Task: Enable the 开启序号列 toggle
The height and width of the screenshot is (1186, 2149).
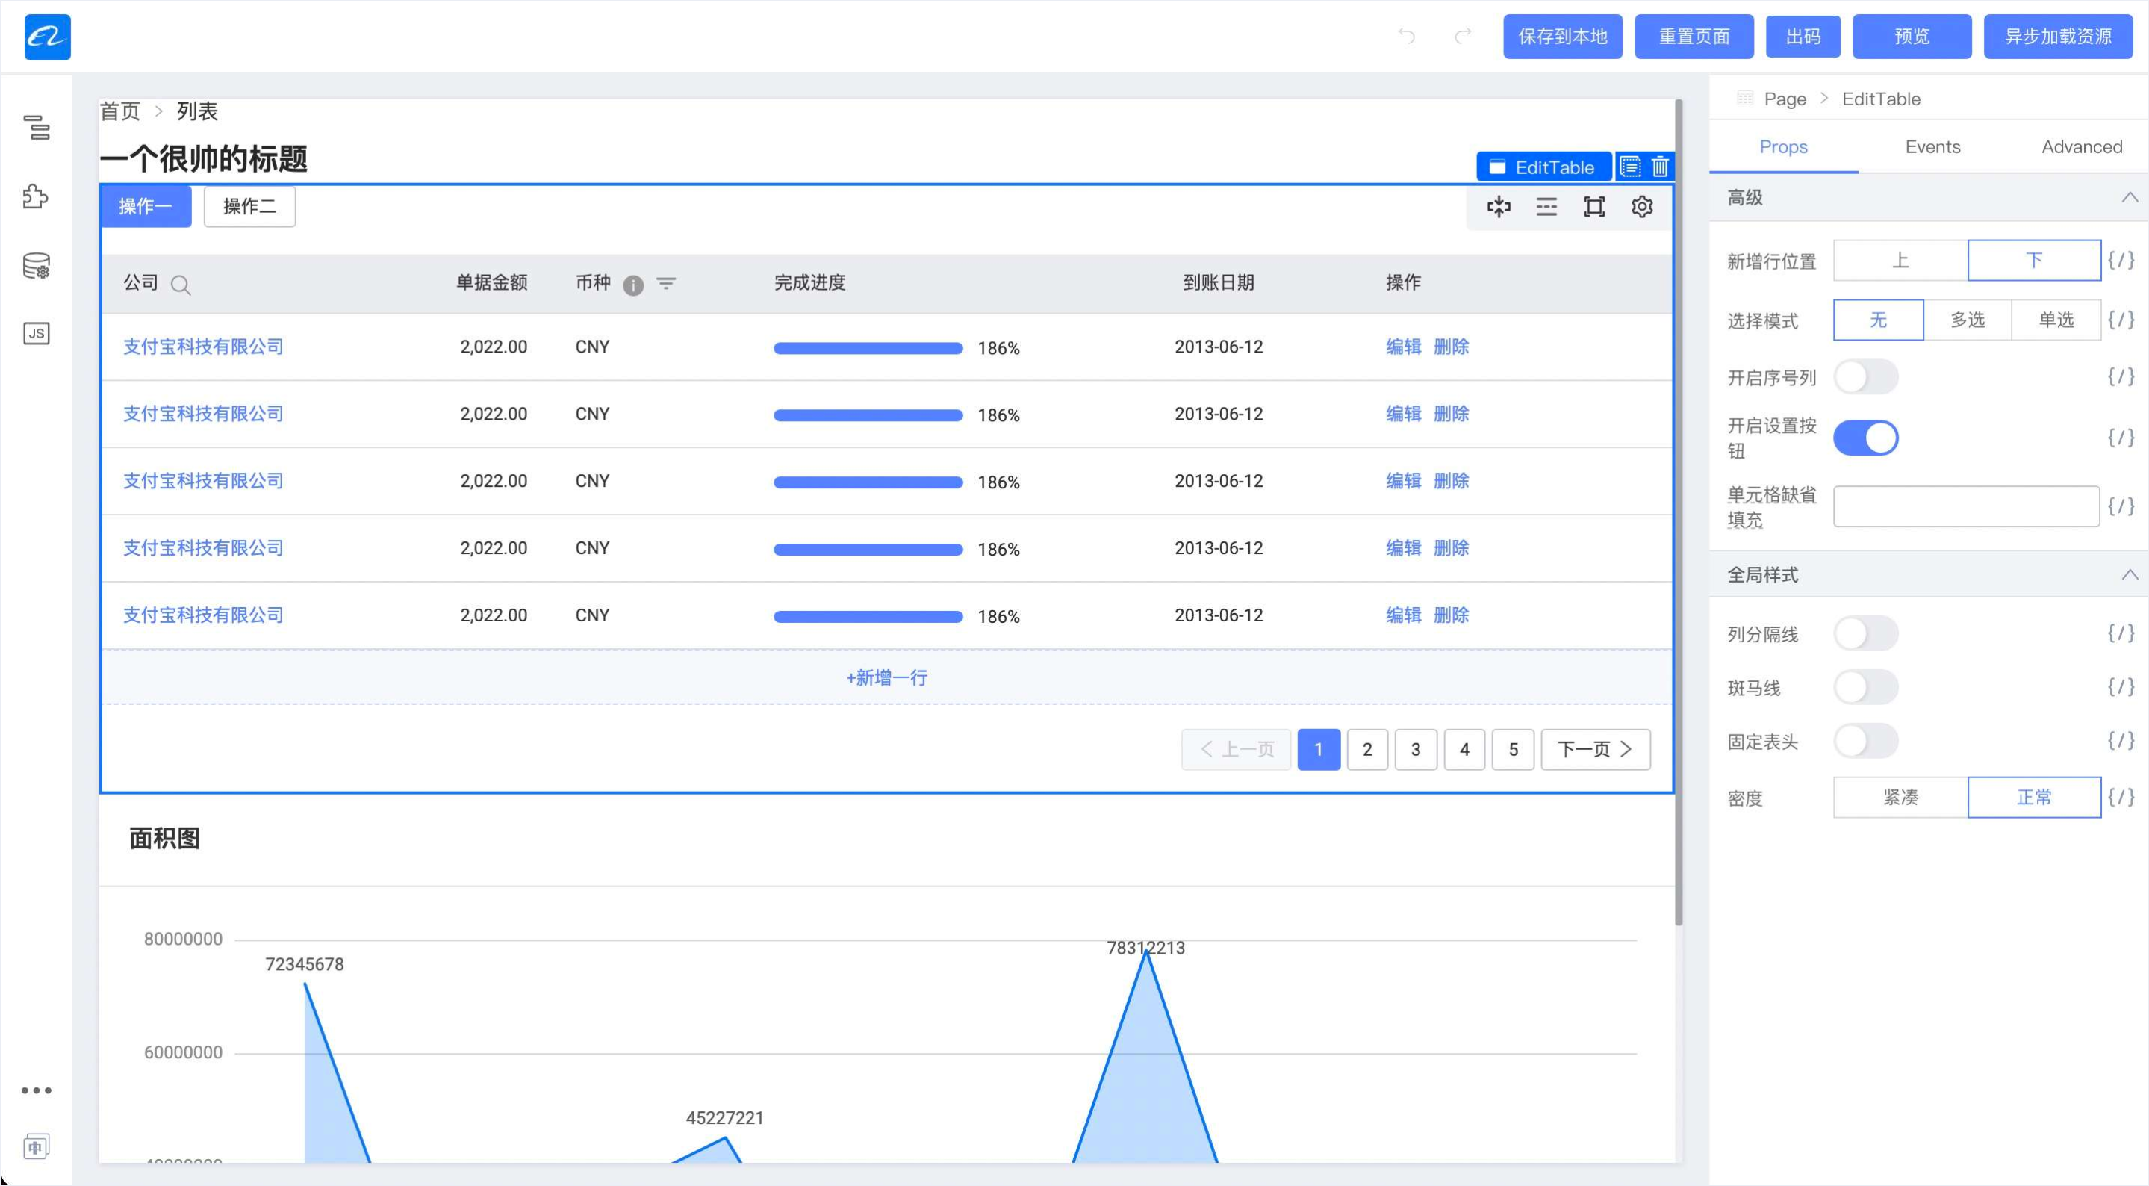Action: click(1866, 377)
